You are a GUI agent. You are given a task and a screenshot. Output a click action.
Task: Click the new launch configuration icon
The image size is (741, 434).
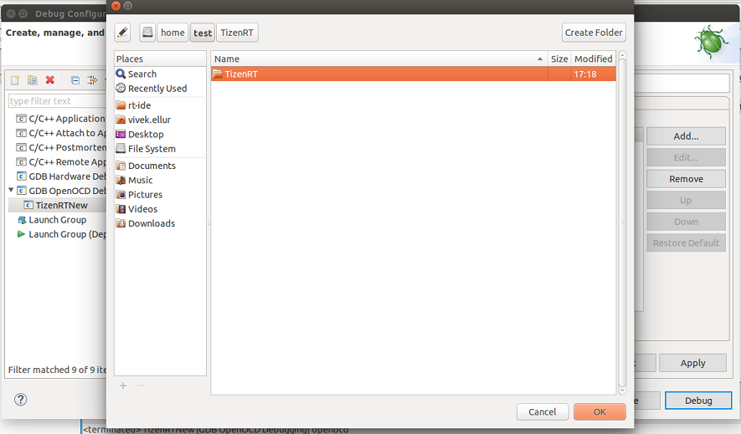coord(14,80)
